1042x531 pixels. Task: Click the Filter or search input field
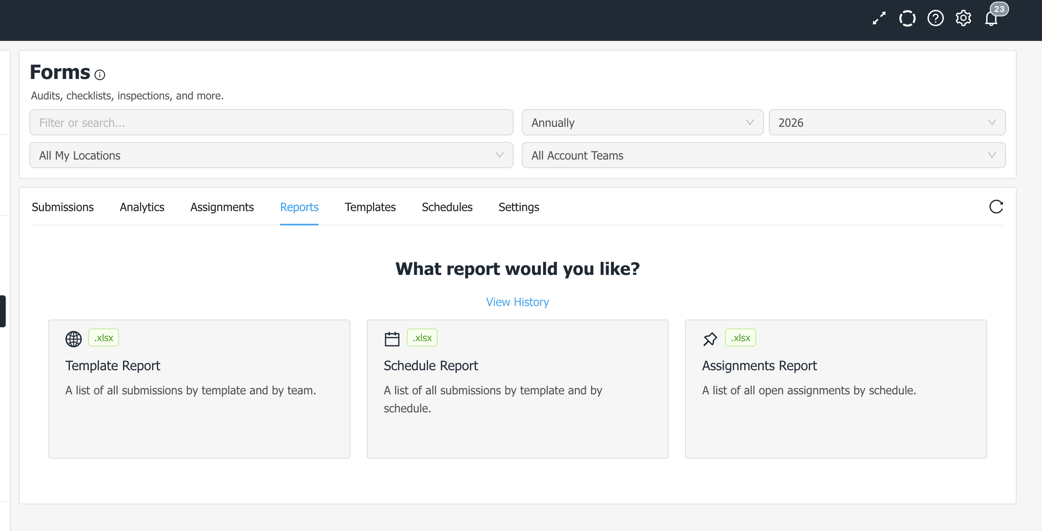click(x=271, y=122)
